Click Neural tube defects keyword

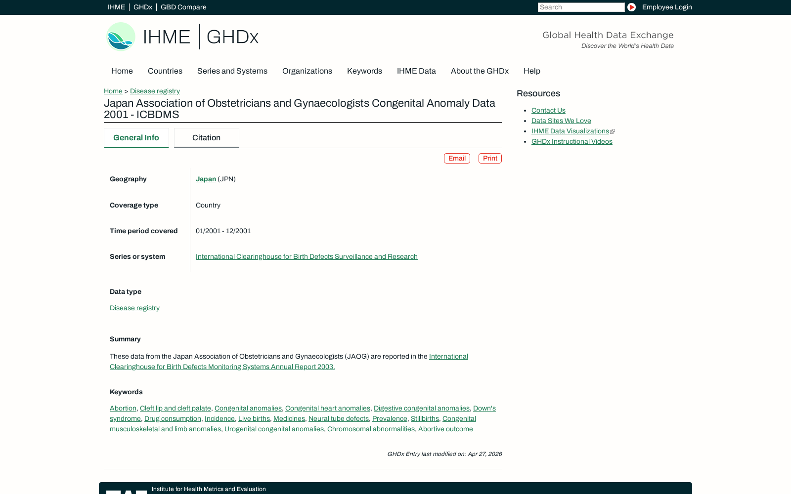(x=339, y=418)
